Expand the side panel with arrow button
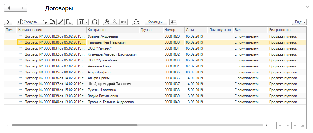This screenshot has width=313, height=133. pyautogui.click(x=8, y=22)
